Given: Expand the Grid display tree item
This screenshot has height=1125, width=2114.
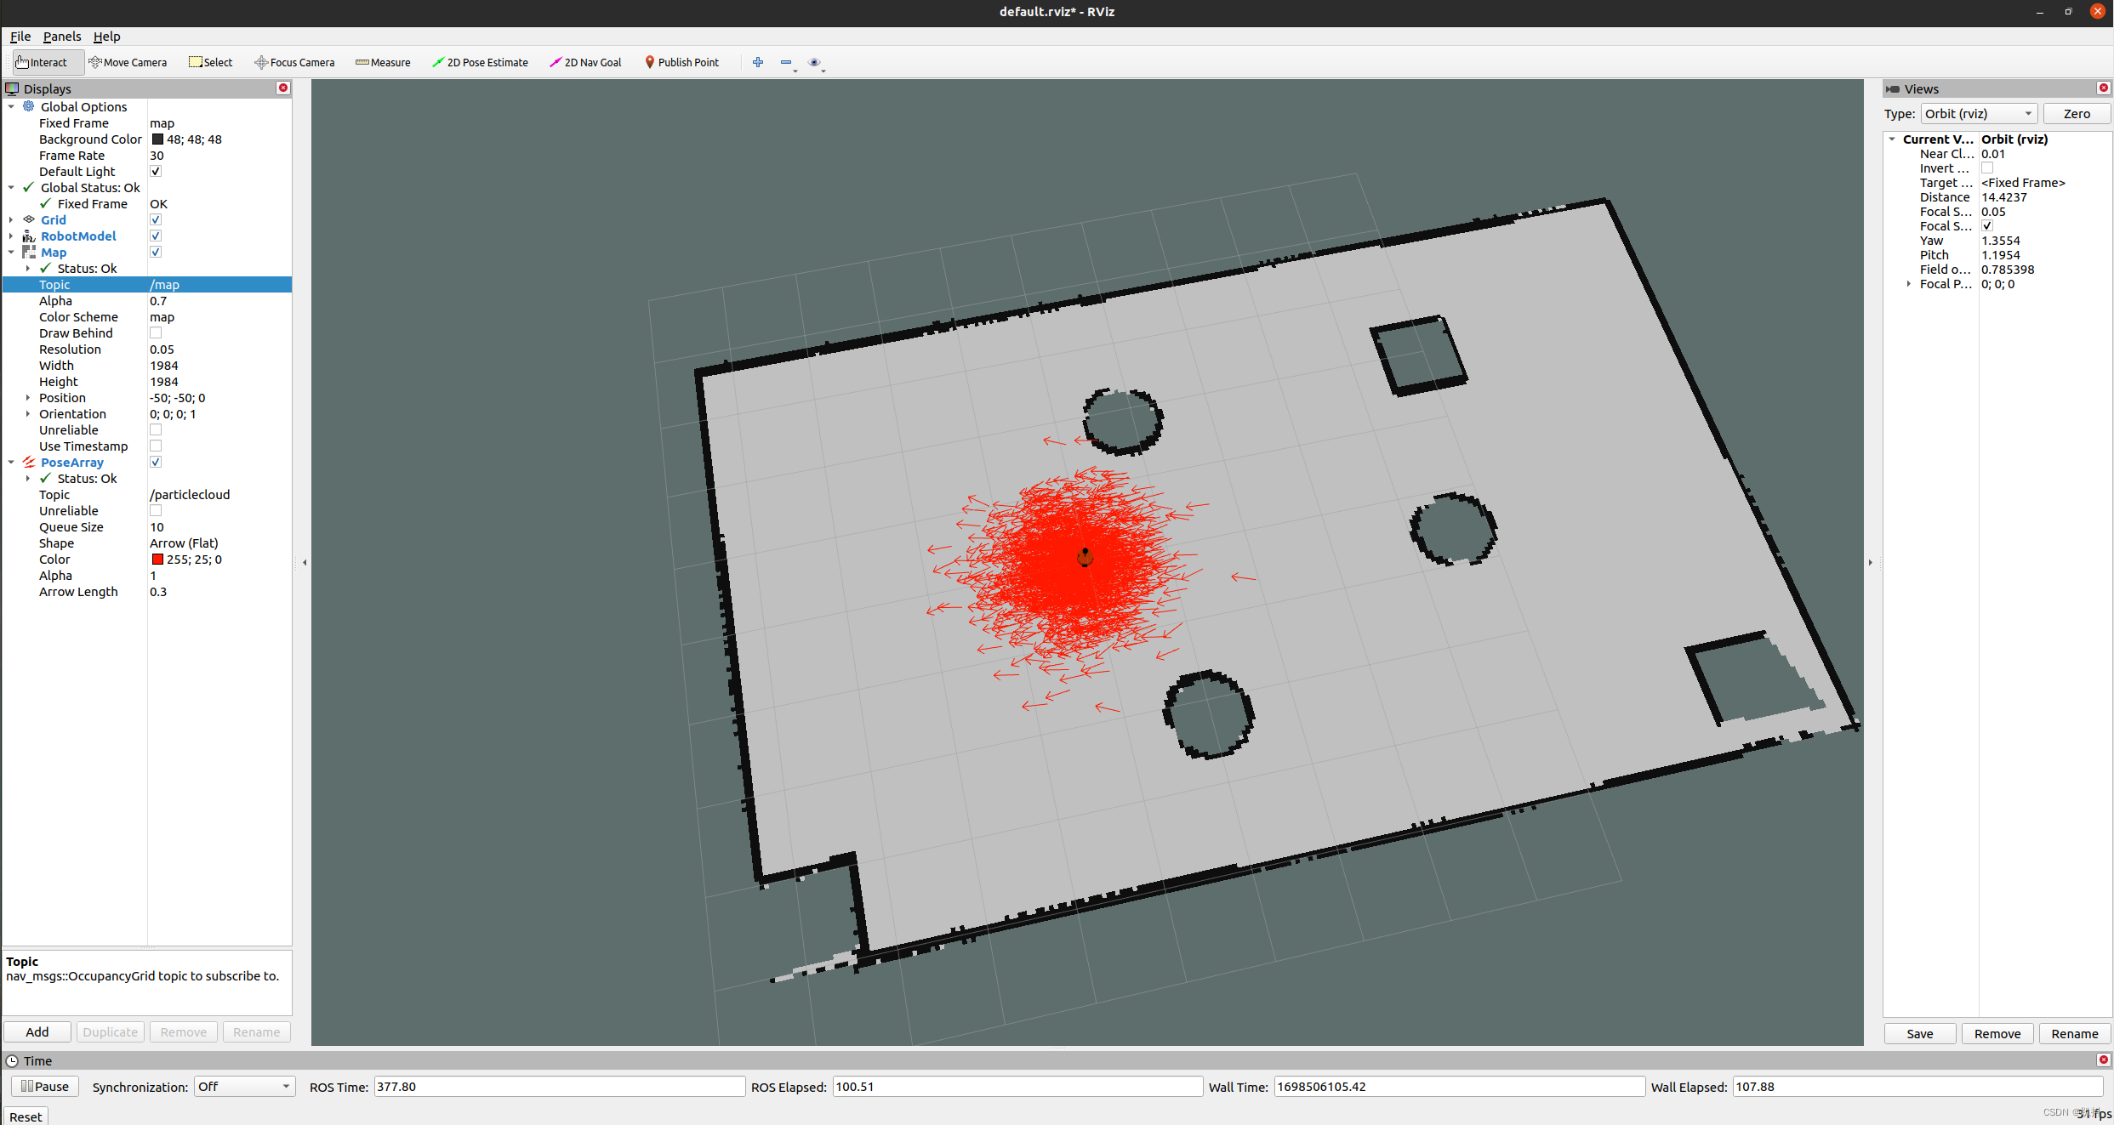Looking at the screenshot, I should click(11, 220).
